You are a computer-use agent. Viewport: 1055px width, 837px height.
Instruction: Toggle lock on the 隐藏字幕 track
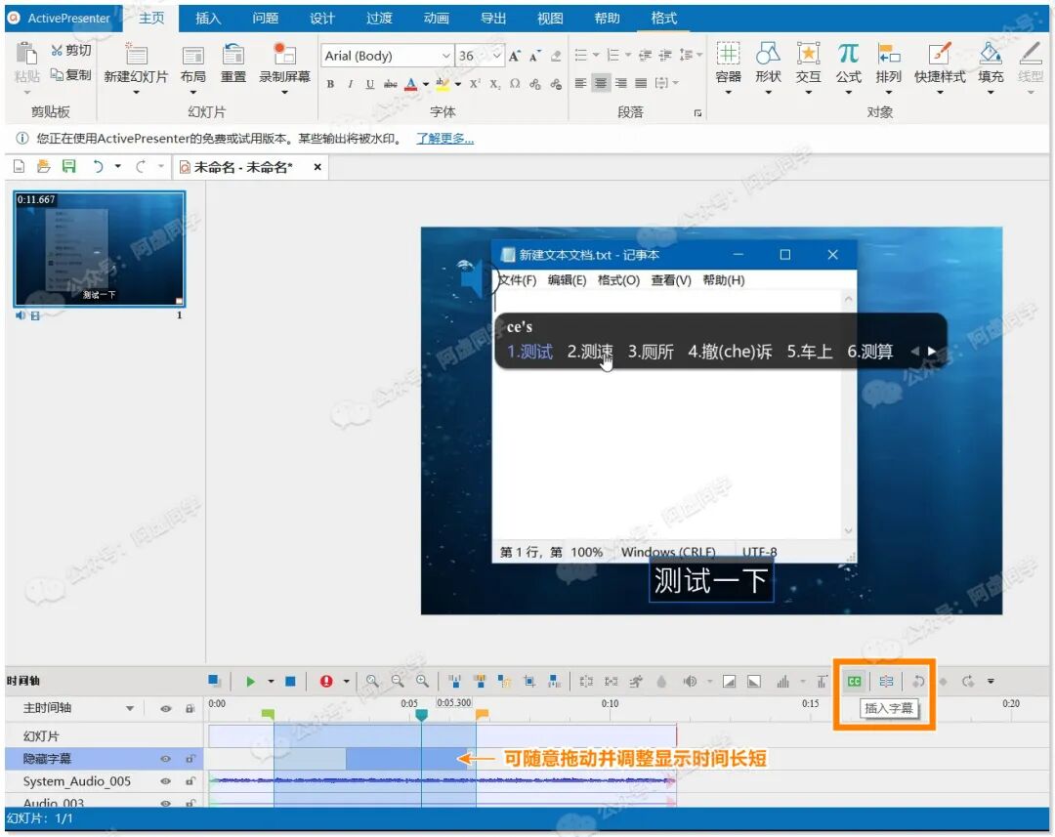pyautogui.click(x=190, y=759)
